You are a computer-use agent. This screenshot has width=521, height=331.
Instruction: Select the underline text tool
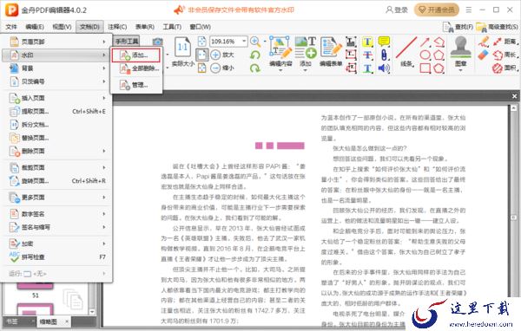(x=367, y=68)
